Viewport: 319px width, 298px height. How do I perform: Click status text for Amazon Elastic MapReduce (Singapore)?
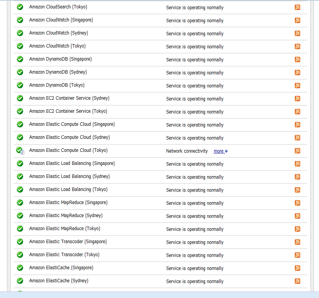coord(195,203)
